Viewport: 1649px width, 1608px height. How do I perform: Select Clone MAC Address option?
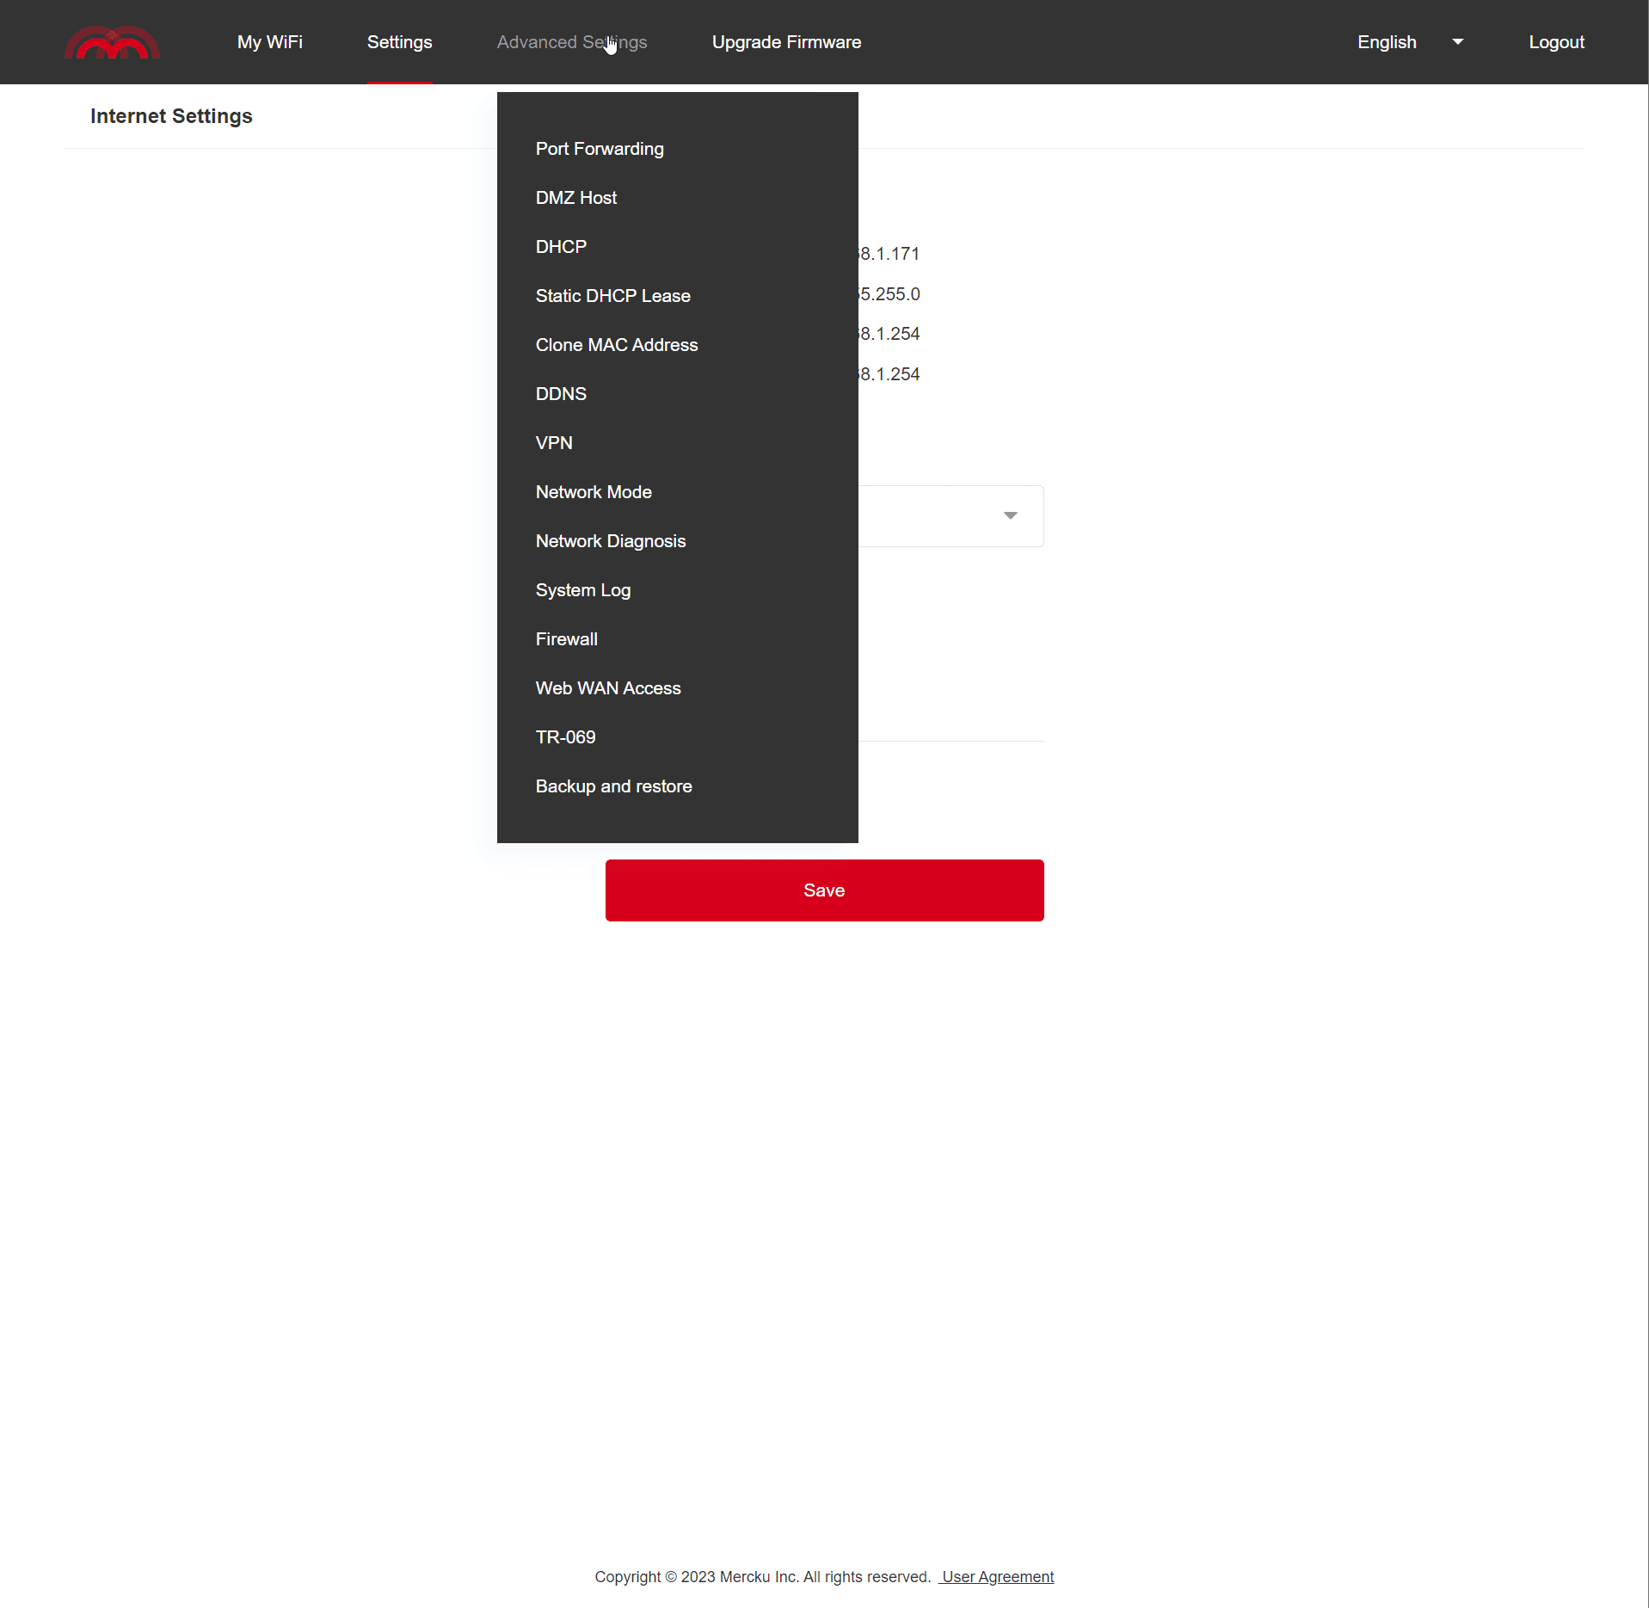pos(616,345)
